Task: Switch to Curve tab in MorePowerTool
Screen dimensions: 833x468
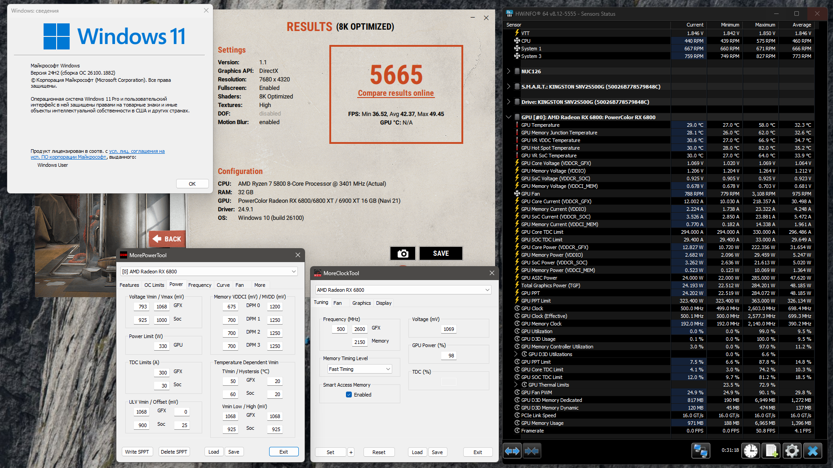Action: tap(223, 285)
